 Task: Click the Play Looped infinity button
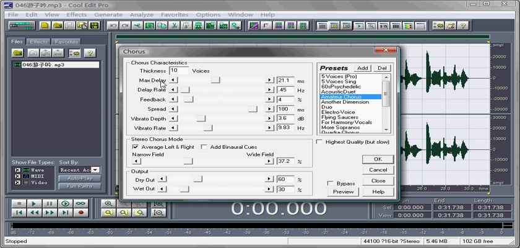[x=80, y=203]
